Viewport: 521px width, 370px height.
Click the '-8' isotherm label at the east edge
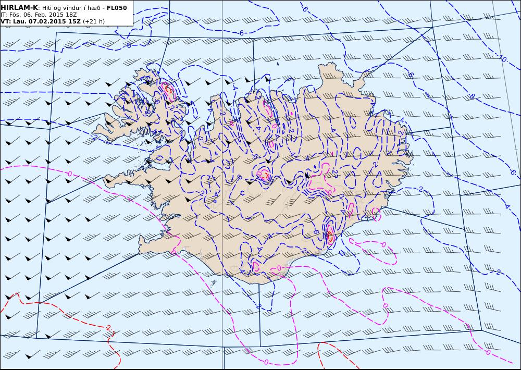472,96
